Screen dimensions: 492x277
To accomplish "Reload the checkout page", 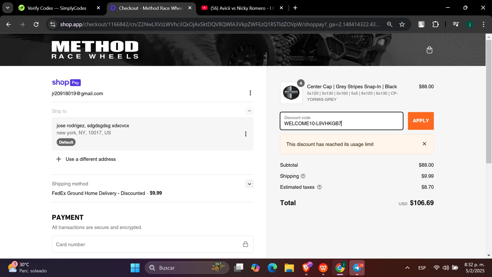I will [36, 24].
